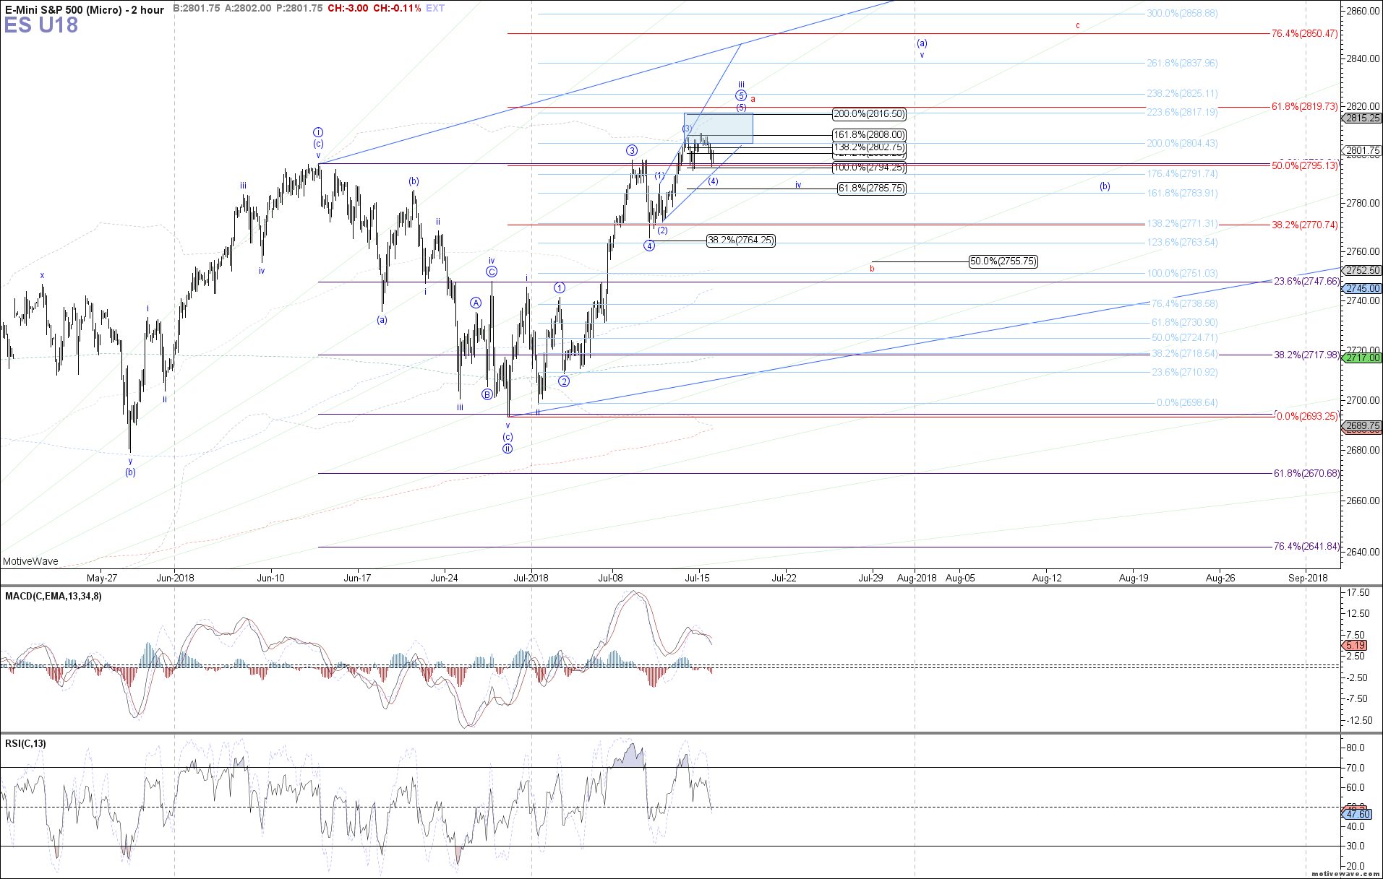This screenshot has height=879, width=1383.
Task: Select the E-Mini S&P 500 (Micro) - 2 hour heading
Action: tap(85, 9)
